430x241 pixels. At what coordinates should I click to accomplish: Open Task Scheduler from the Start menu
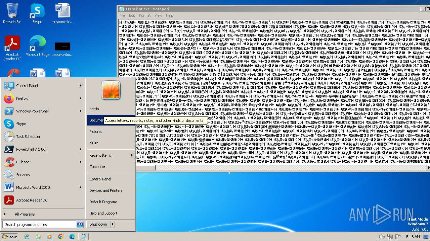point(43,137)
